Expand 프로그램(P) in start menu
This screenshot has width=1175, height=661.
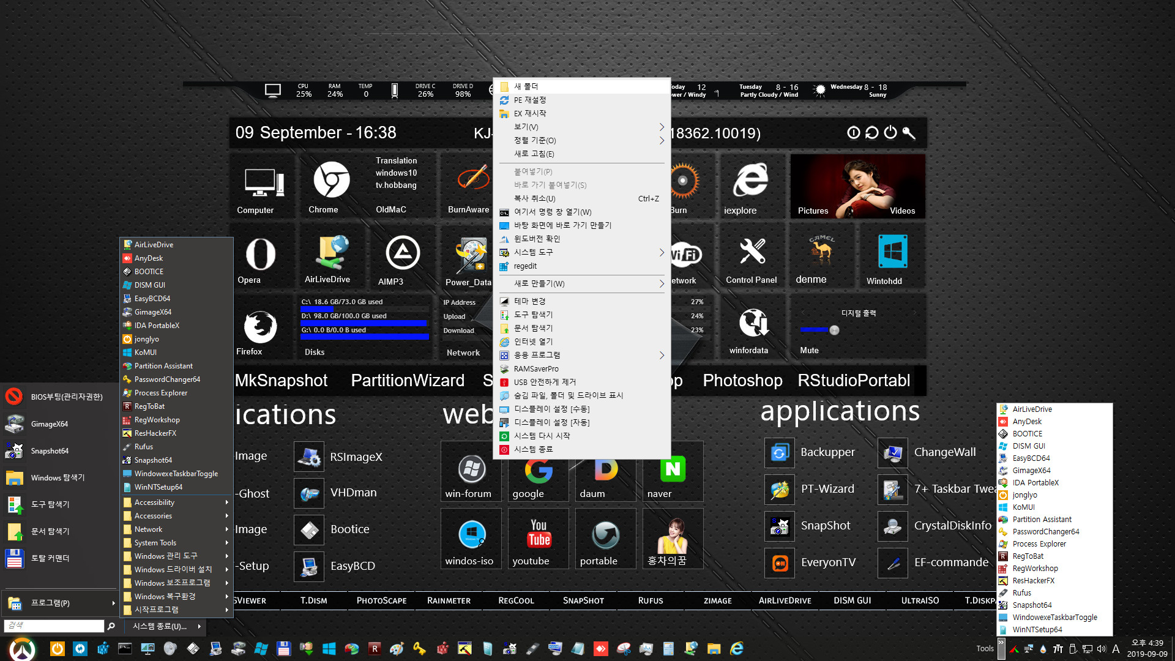click(x=60, y=603)
